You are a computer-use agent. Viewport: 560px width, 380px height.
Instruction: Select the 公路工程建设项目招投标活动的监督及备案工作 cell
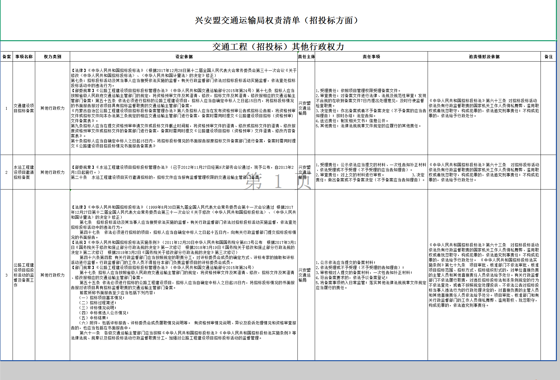coord(24,275)
